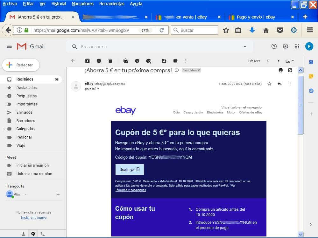The image size is (318, 238).
Task: Print the email
Action: point(280,70)
